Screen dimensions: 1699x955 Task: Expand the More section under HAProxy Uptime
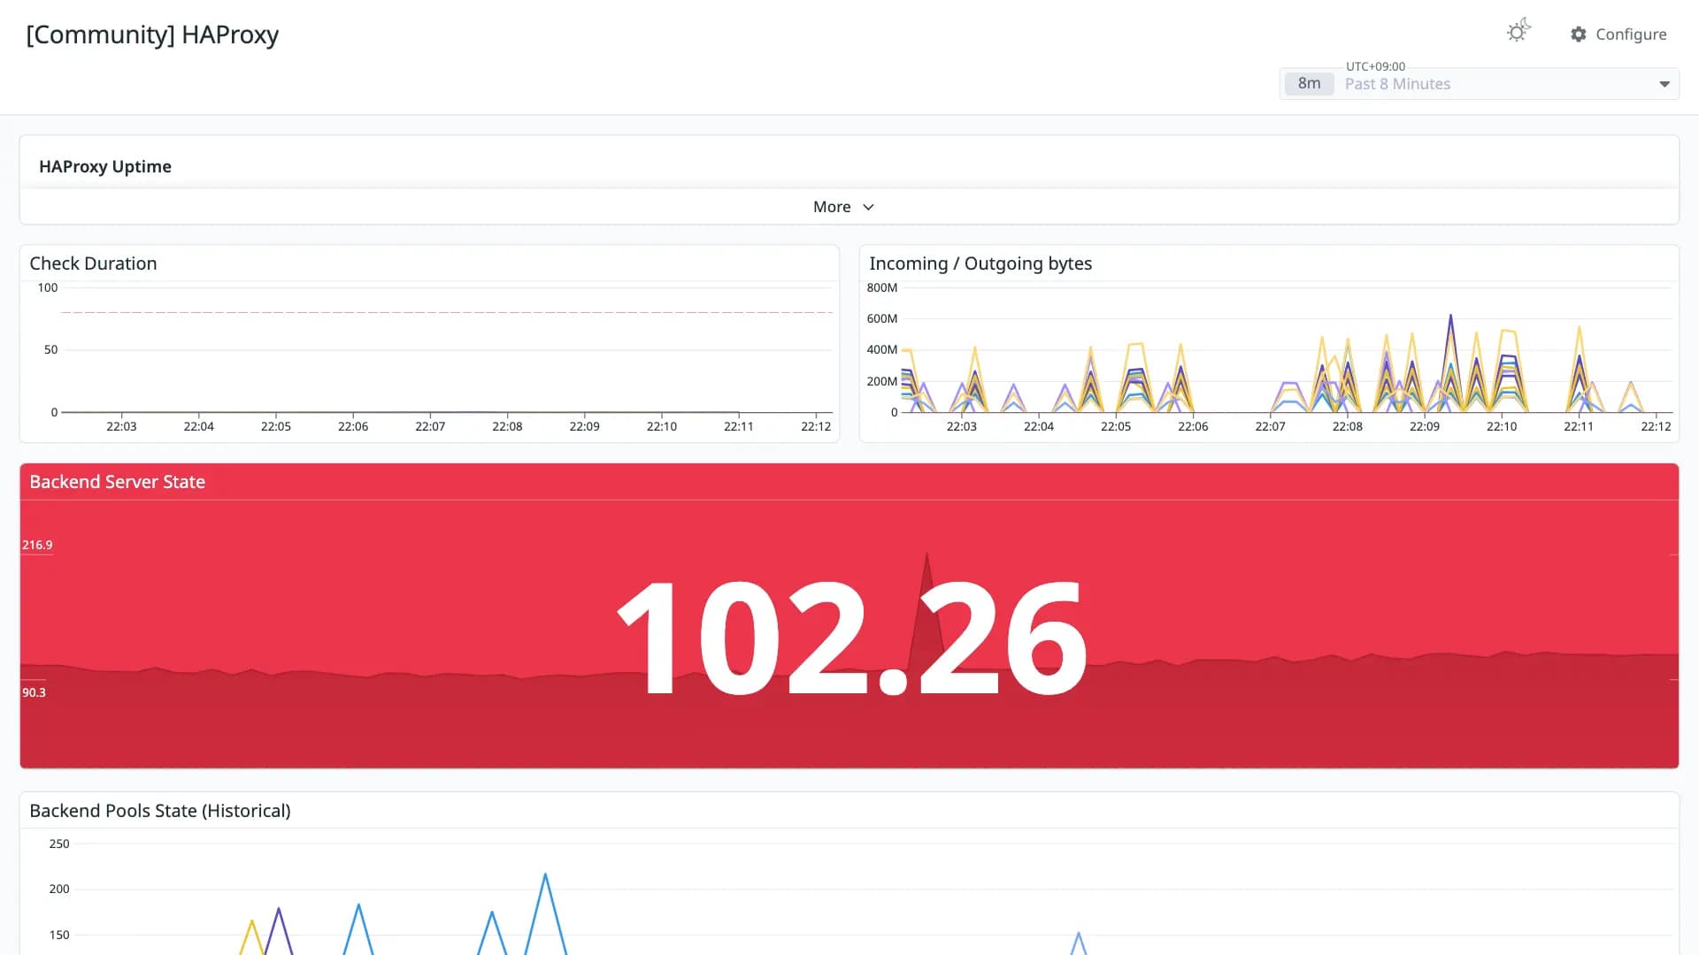843,207
